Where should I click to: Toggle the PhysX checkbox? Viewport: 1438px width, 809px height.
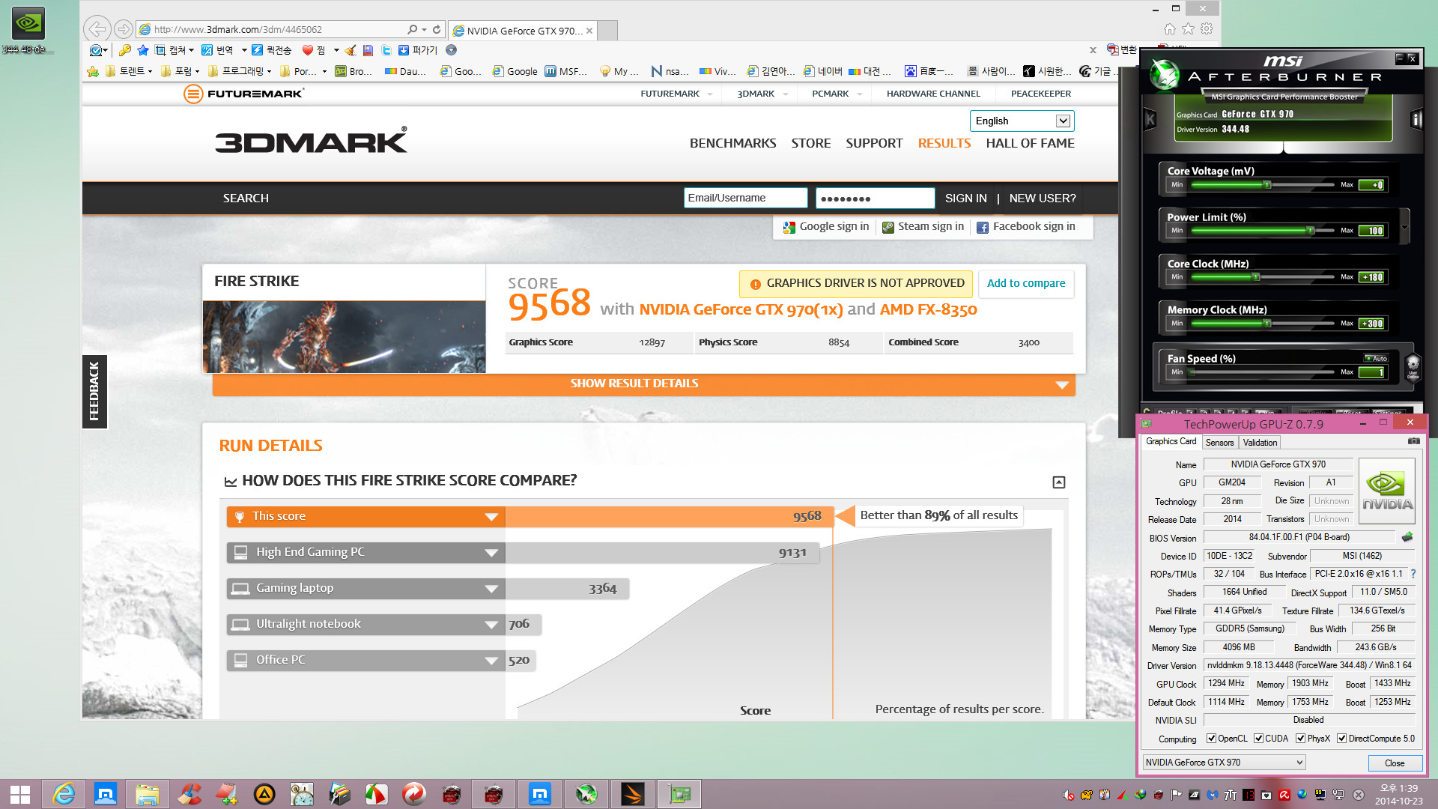[1301, 739]
